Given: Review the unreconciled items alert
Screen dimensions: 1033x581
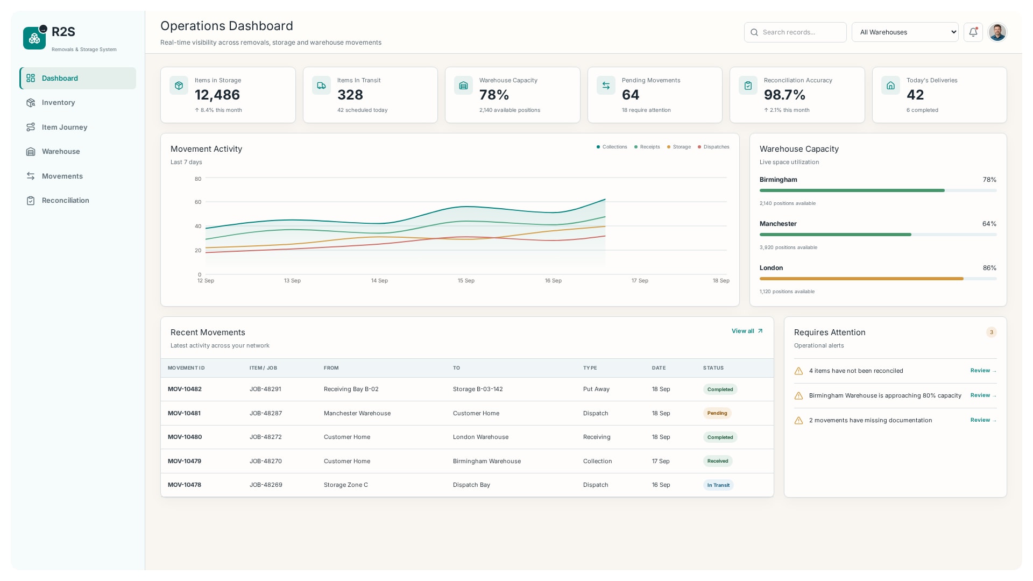Looking at the screenshot, I should (x=983, y=371).
